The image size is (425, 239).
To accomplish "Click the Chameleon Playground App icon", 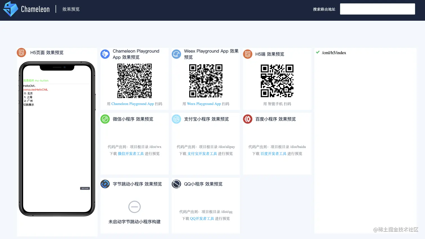I will [x=105, y=54].
